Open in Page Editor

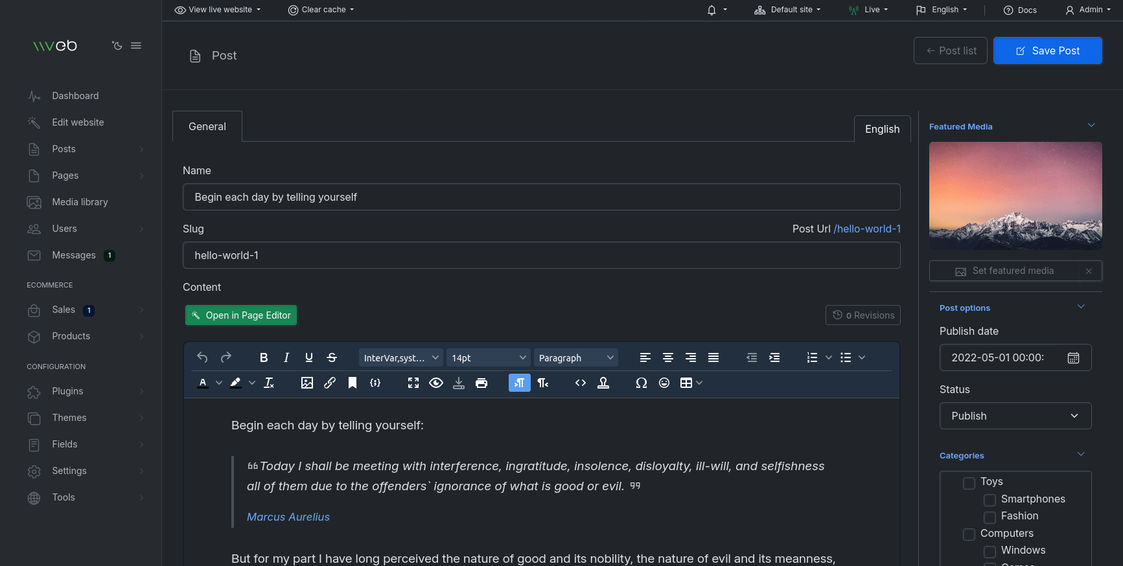[x=241, y=315]
